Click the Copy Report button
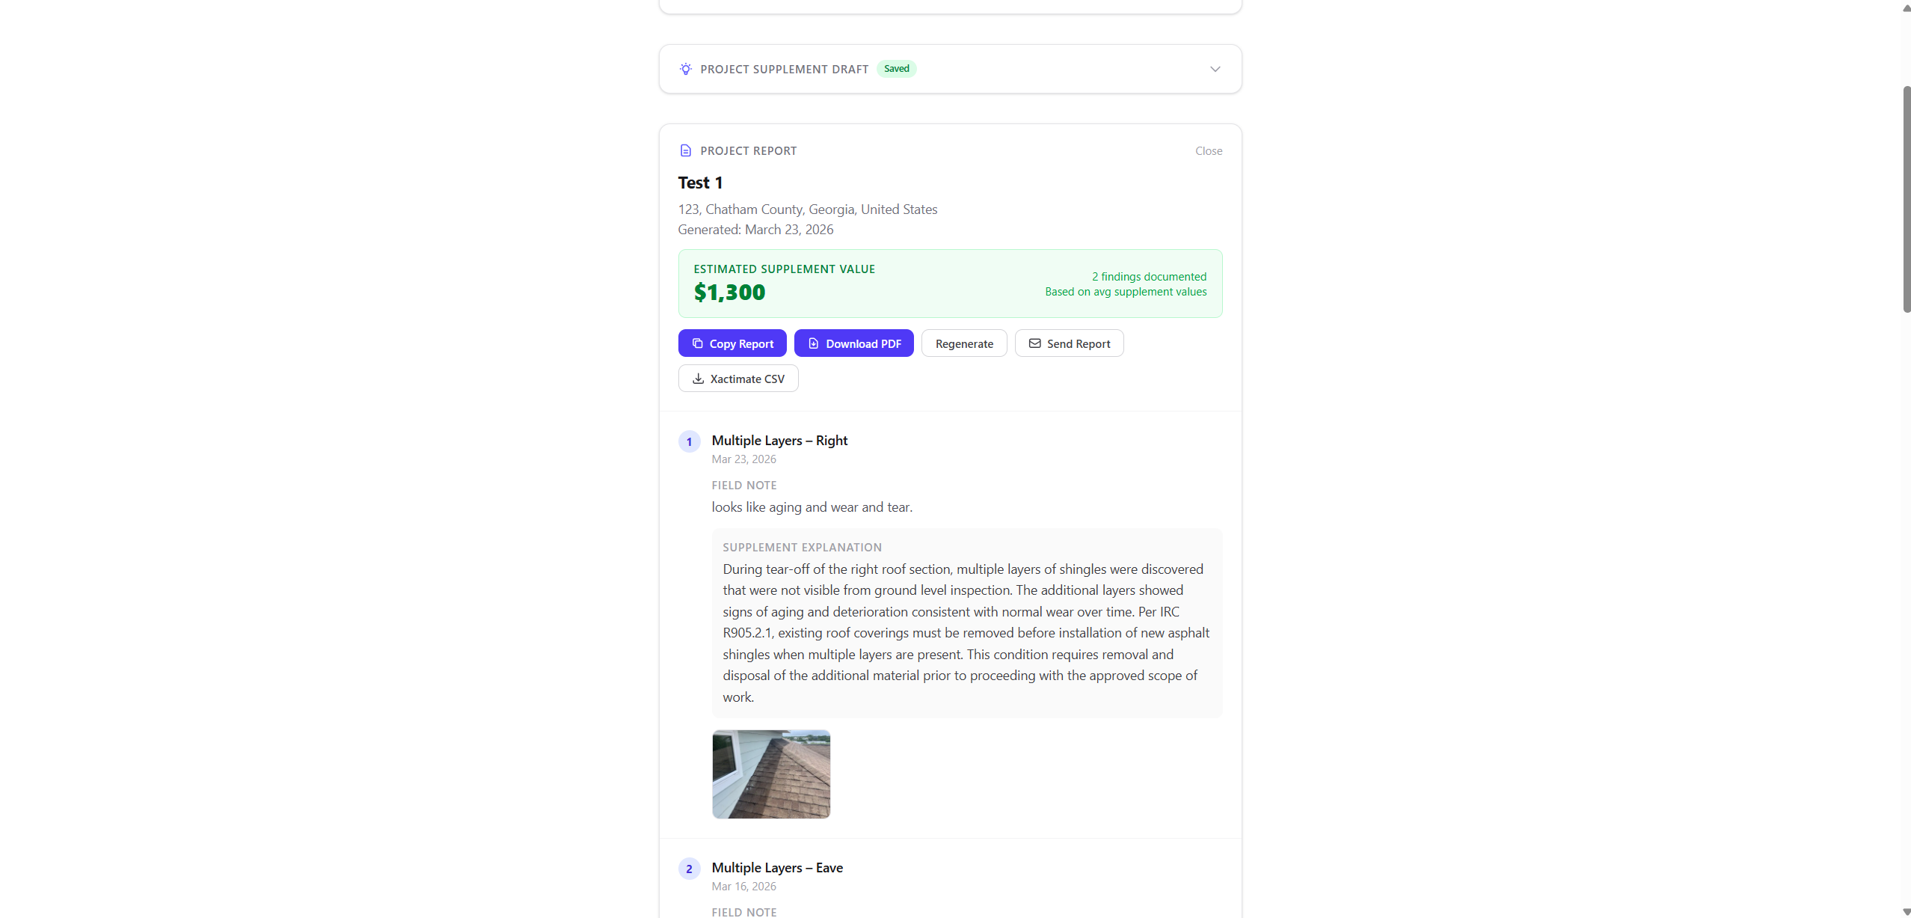This screenshot has width=1911, height=918. tap(731, 343)
